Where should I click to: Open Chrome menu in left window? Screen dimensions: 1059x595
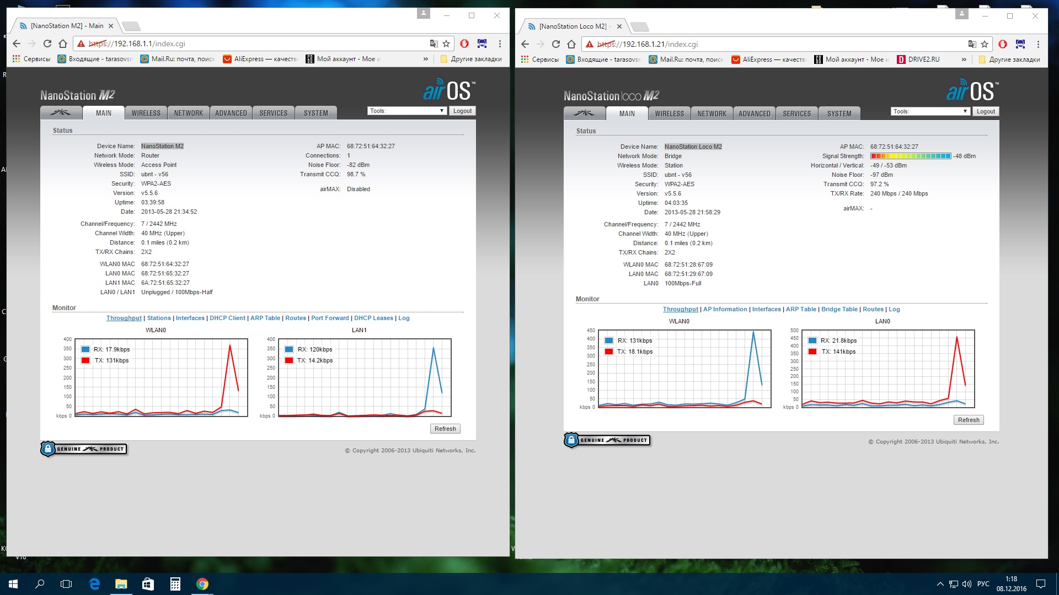[500, 44]
